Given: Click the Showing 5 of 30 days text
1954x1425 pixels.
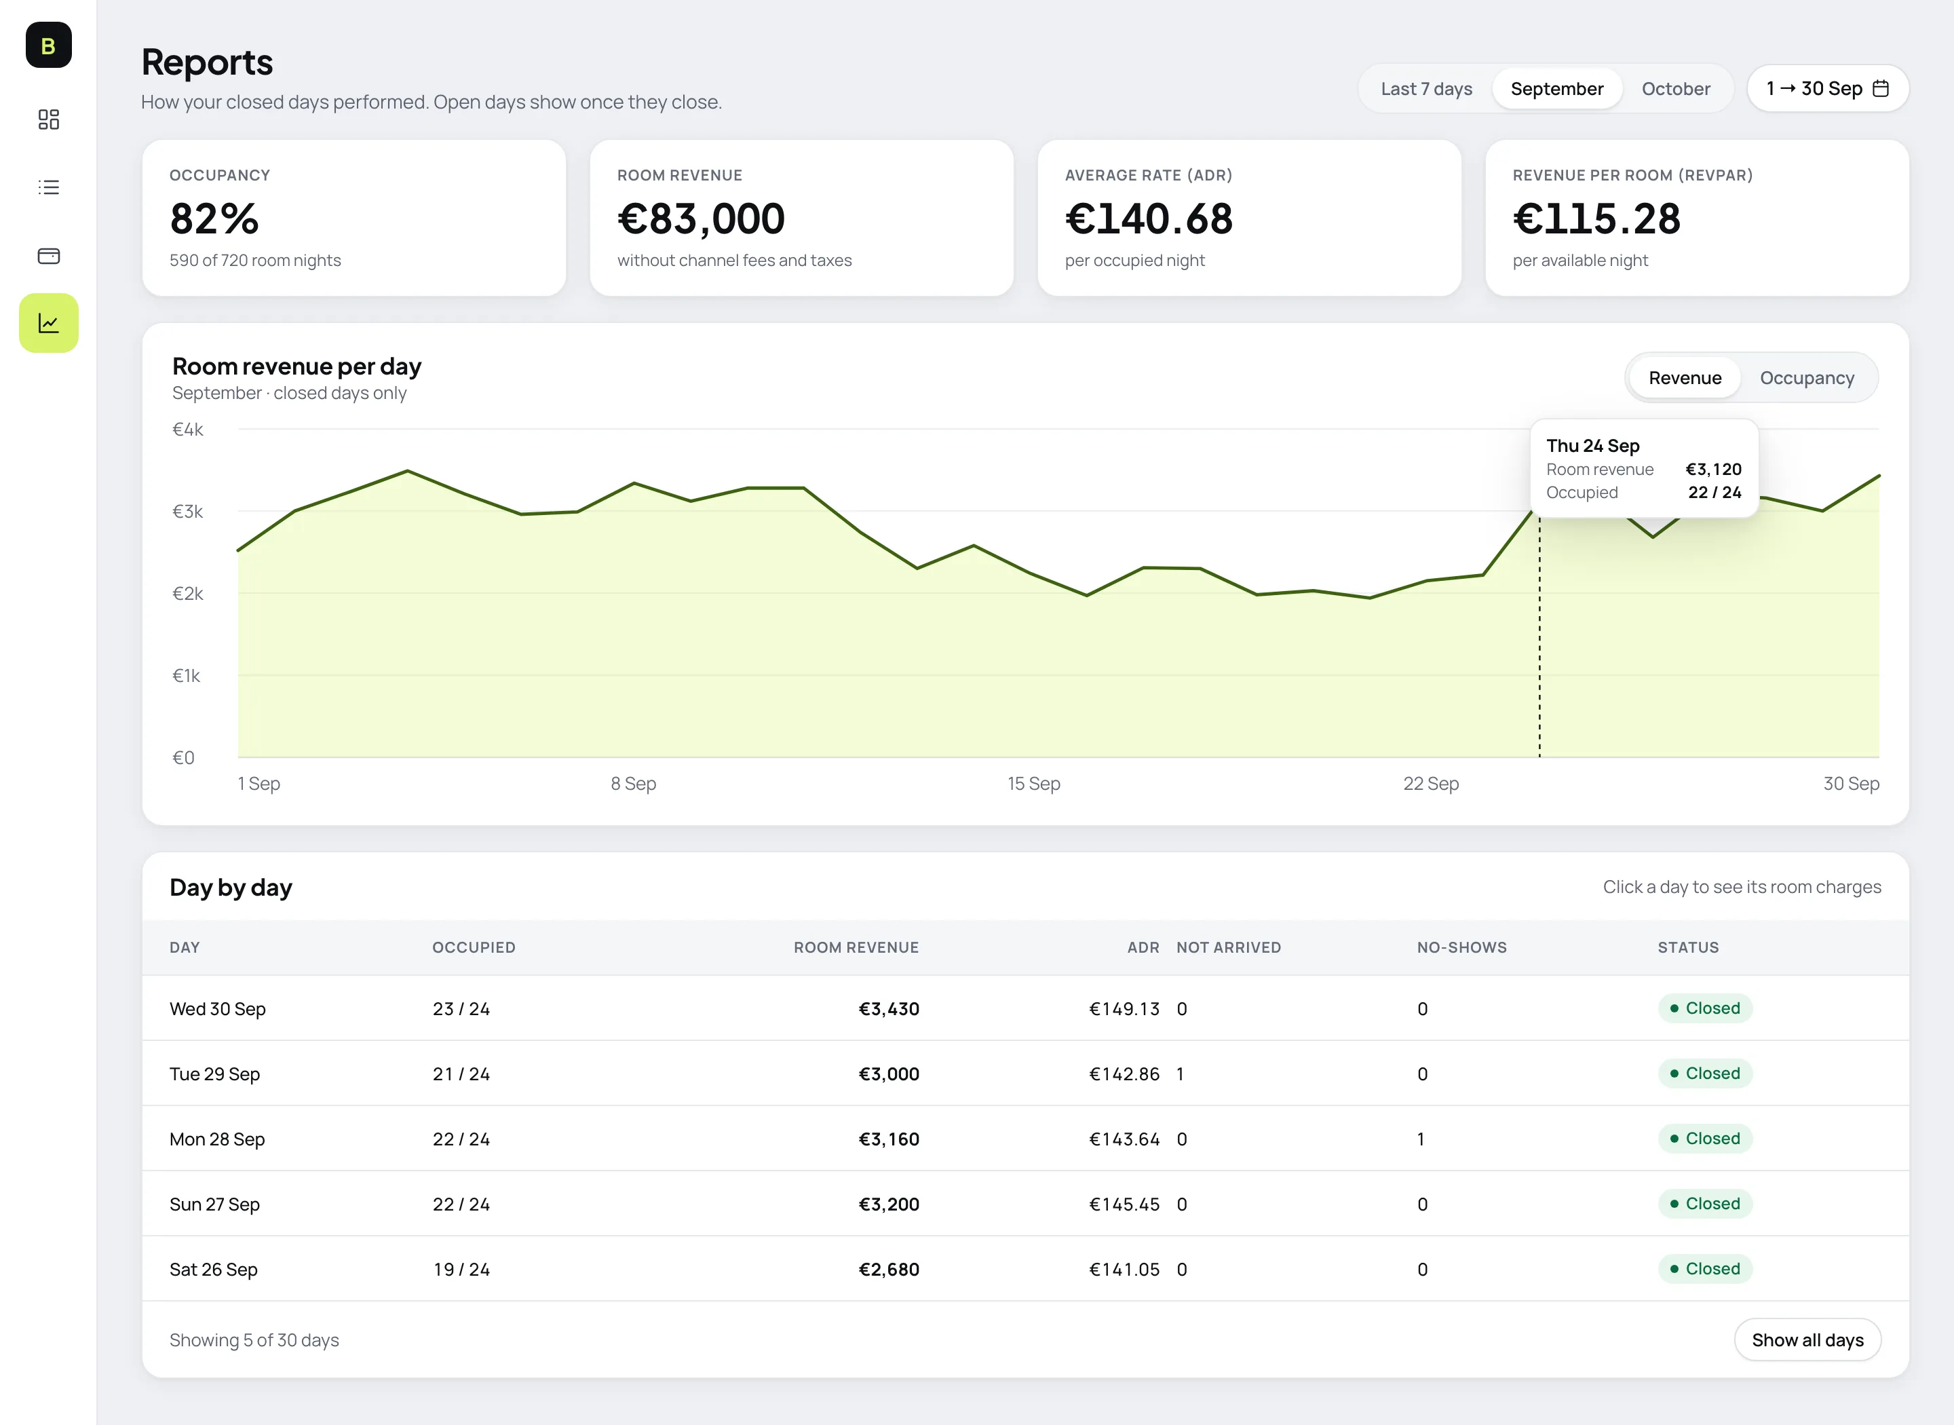Looking at the screenshot, I should 254,1339.
